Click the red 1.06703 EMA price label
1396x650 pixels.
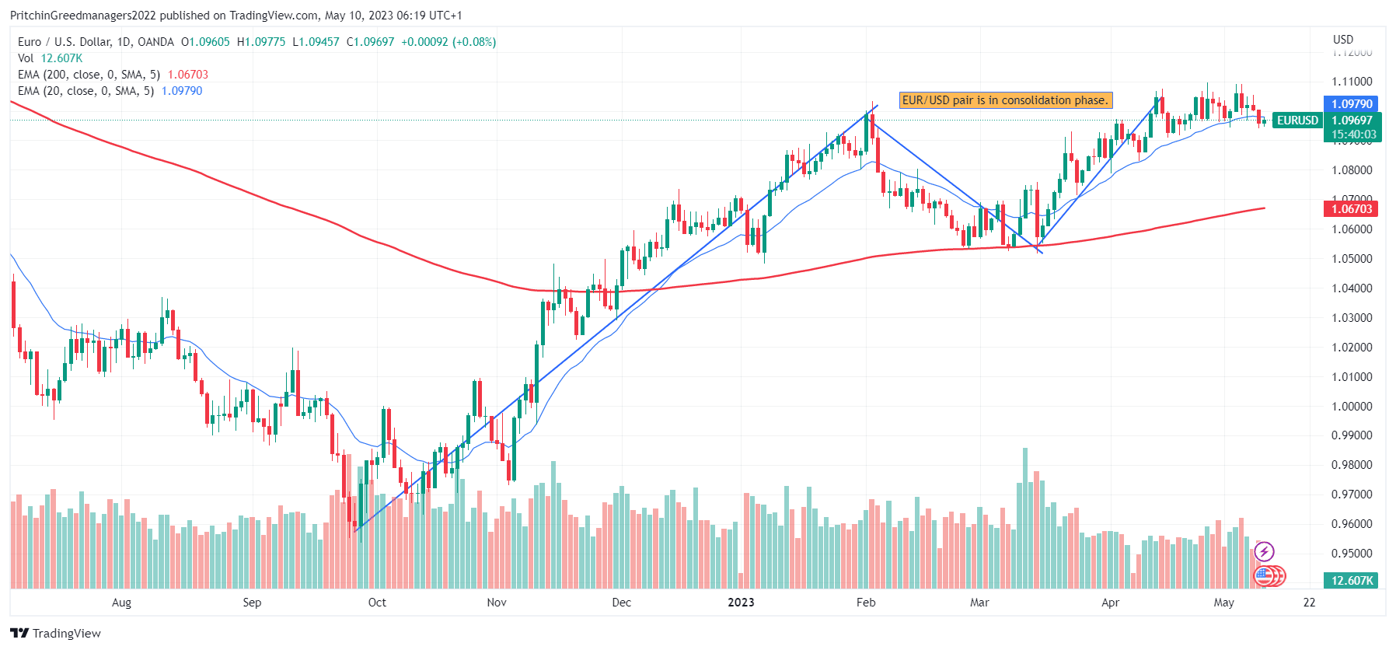1352,208
